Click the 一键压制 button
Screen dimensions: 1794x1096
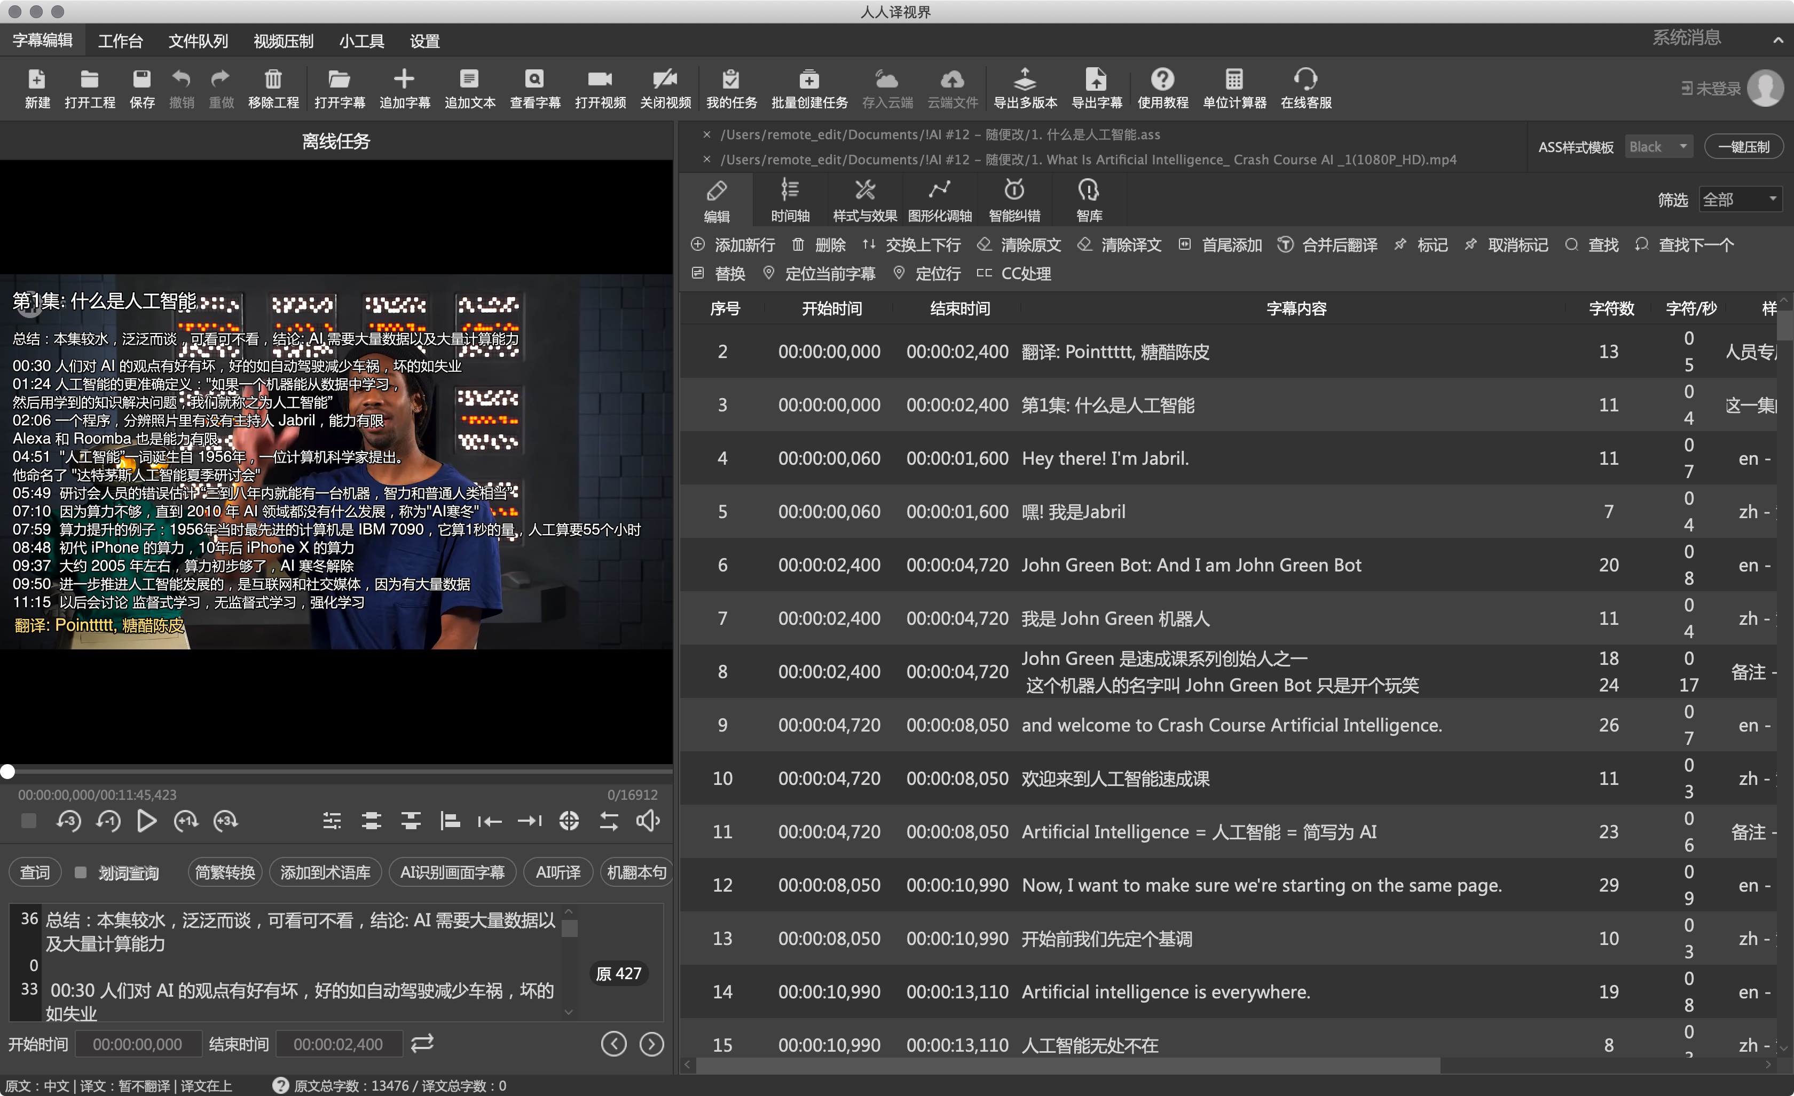coord(1743,147)
